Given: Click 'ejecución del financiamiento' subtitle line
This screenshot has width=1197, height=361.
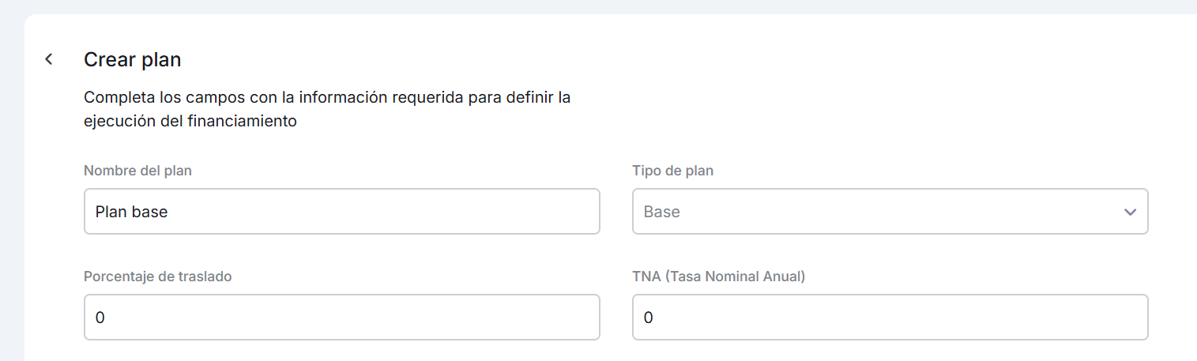Looking at the screenshot, I should tap(190, 122).
